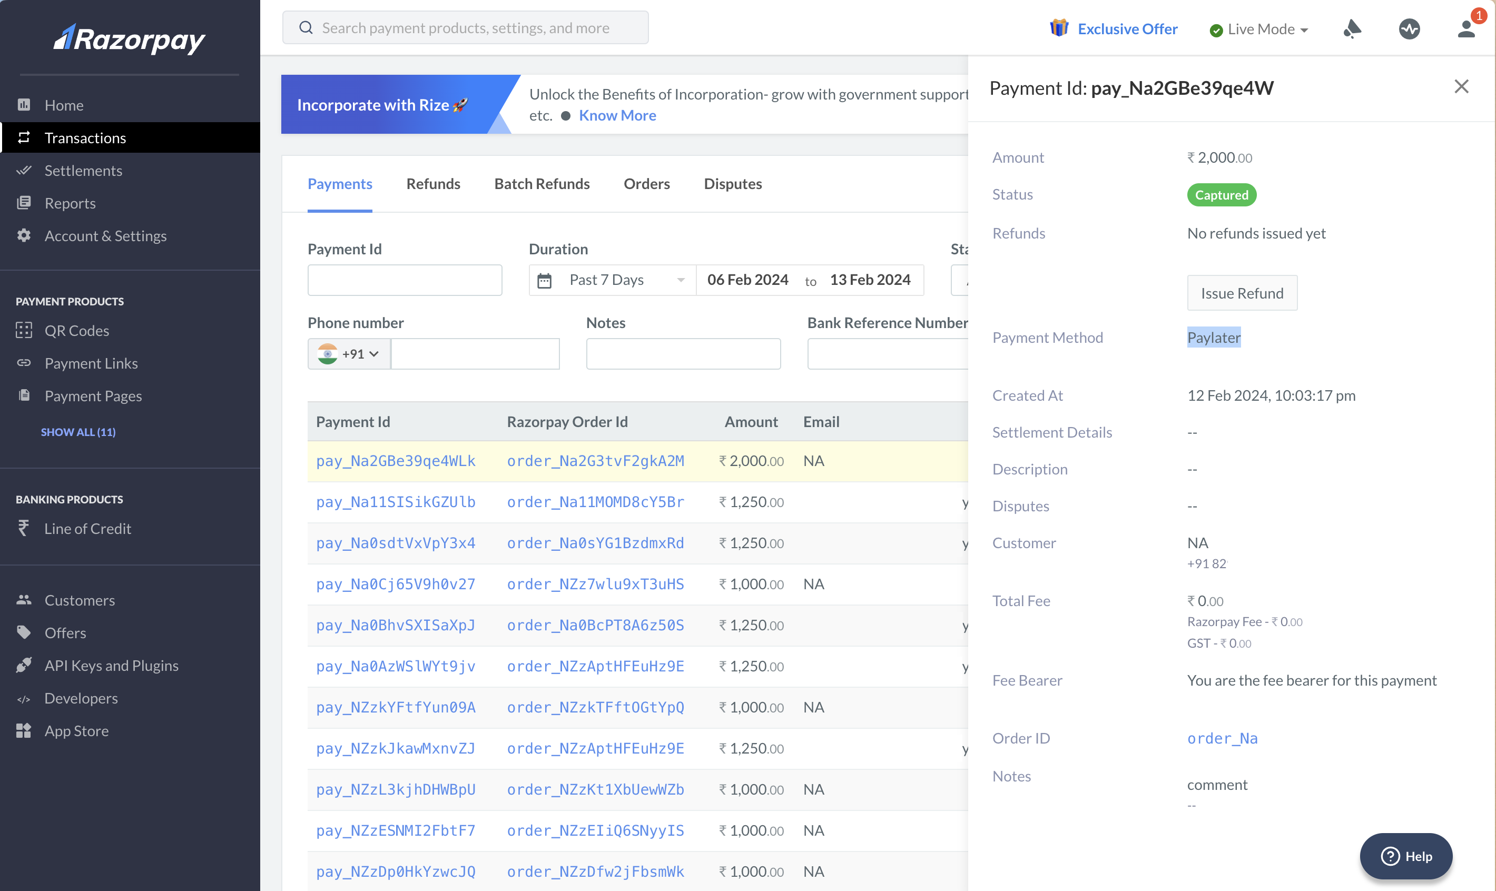Click the Captured status badge
The width and height of the screenshot is (1496, 891).
(1222, 194)
